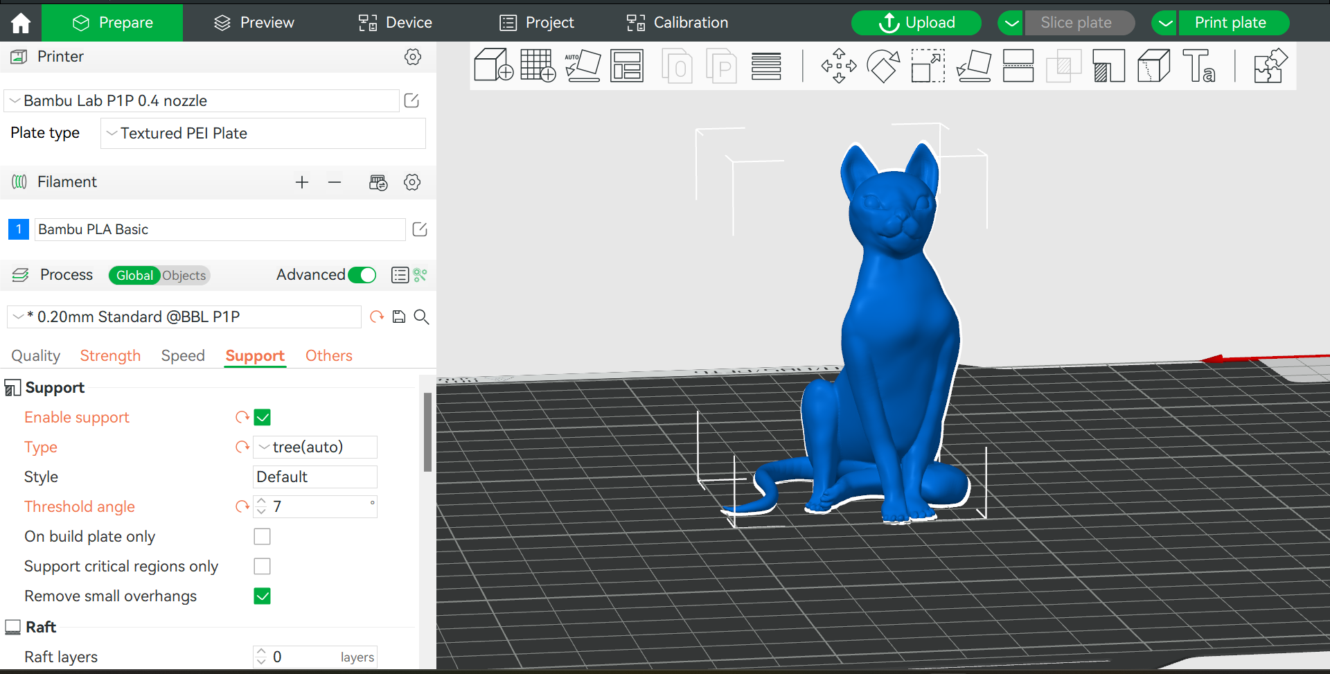Expand the printer preset dropdown
The image size is (1330, 674).
click(x=201, y=101)
